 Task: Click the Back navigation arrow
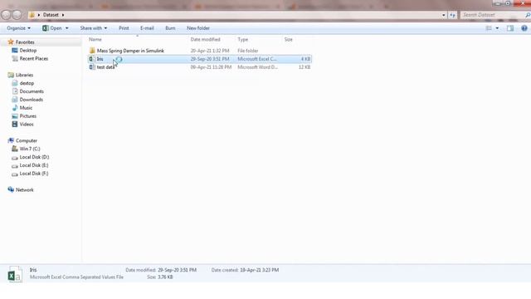(x=6, y=15)
